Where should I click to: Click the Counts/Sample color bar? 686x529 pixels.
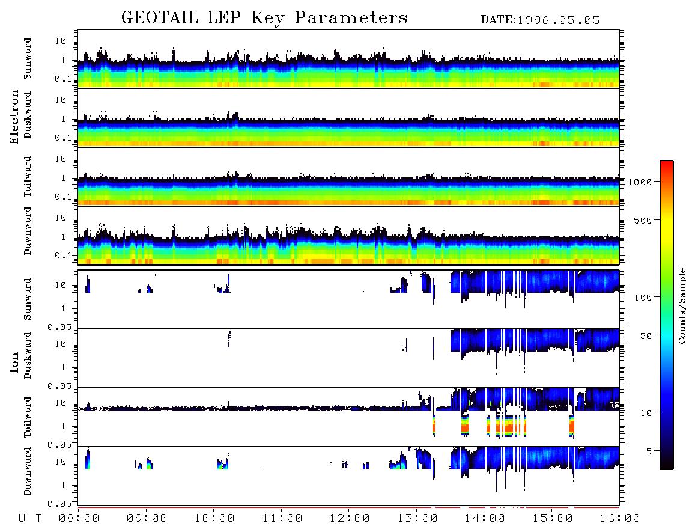point(667,315)
